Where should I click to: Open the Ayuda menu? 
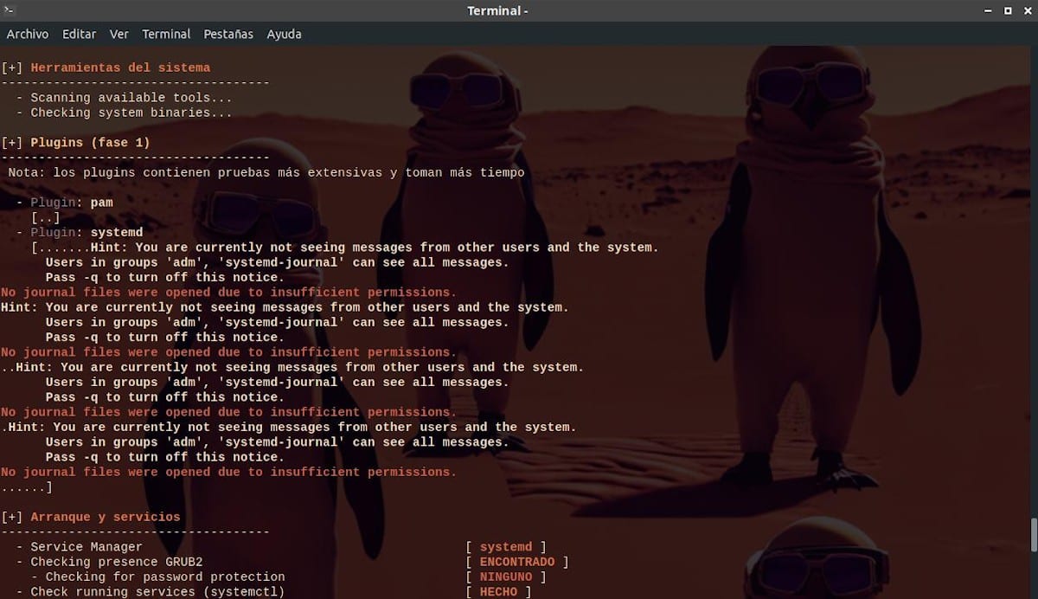click(284, 34)
